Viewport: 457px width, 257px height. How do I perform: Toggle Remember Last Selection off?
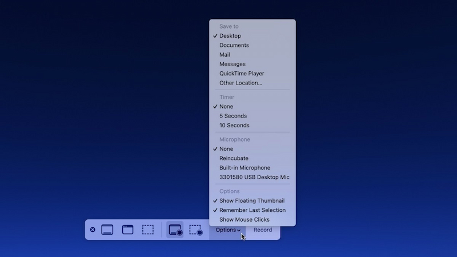[252, 210]
